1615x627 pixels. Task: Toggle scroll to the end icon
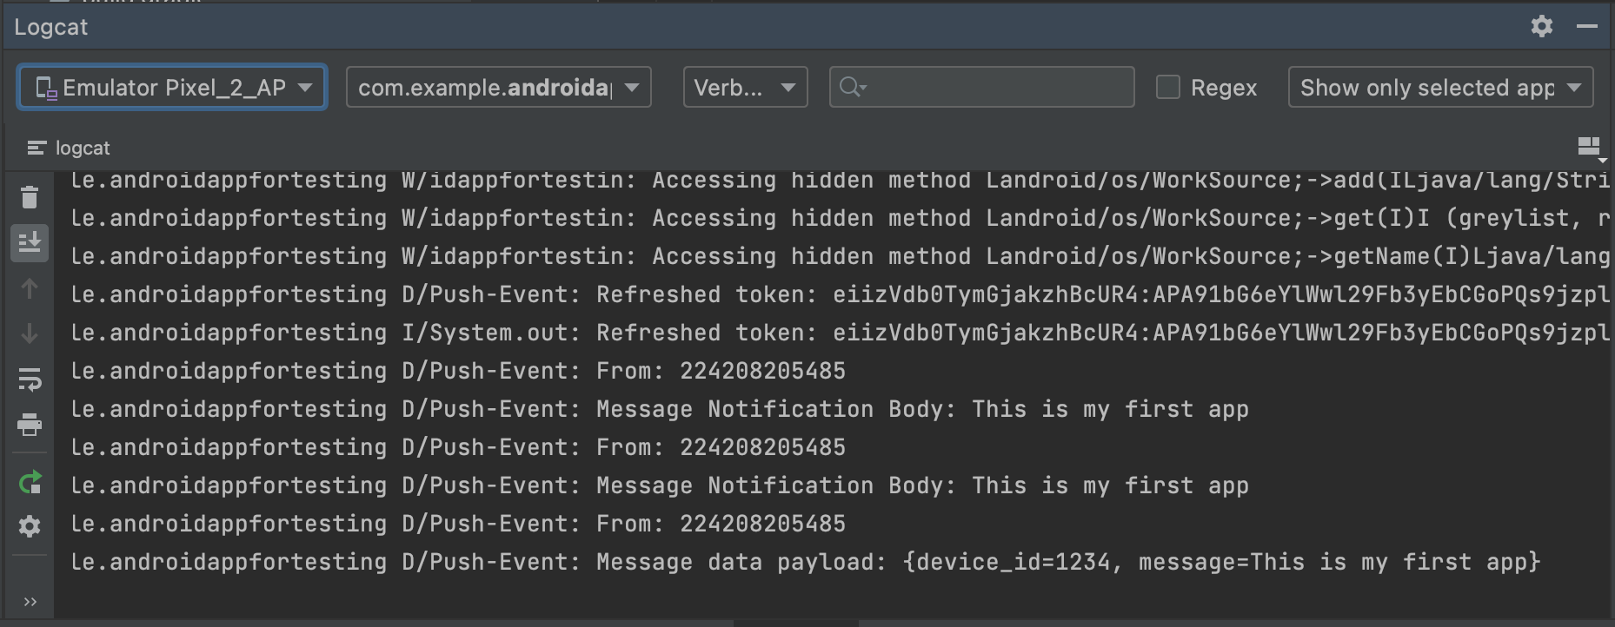(x=30, y=242)
